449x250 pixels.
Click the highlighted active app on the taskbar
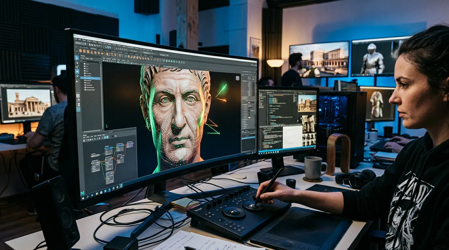[121, 186]
